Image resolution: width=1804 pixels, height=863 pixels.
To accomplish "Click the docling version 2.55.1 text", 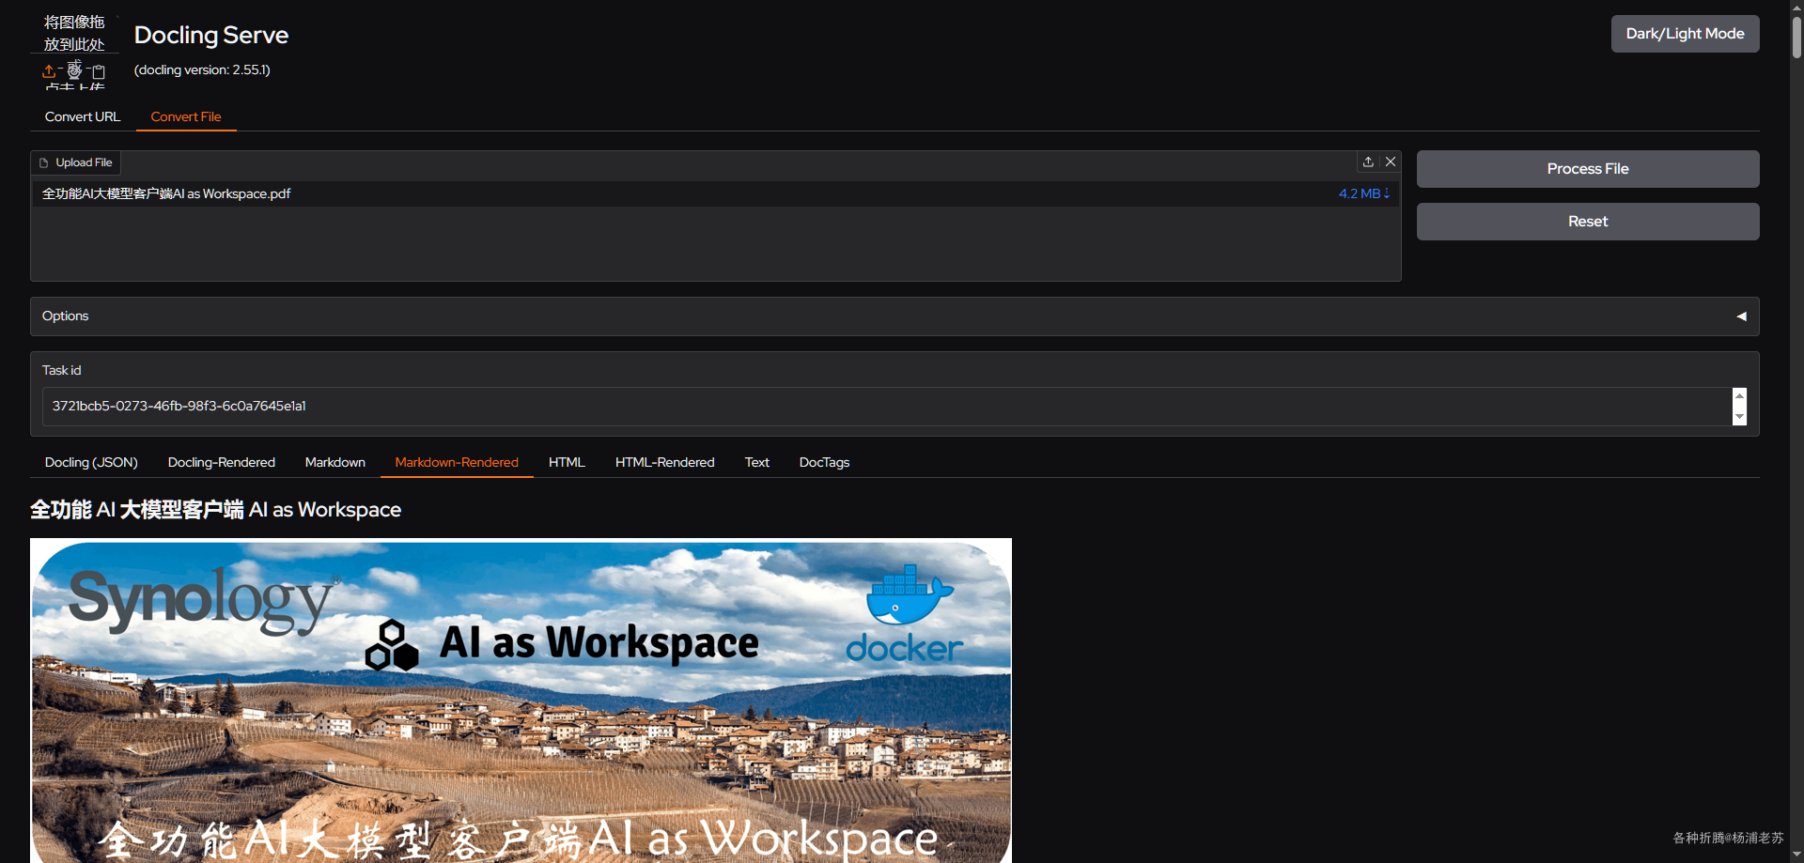I will coord(202,69).
